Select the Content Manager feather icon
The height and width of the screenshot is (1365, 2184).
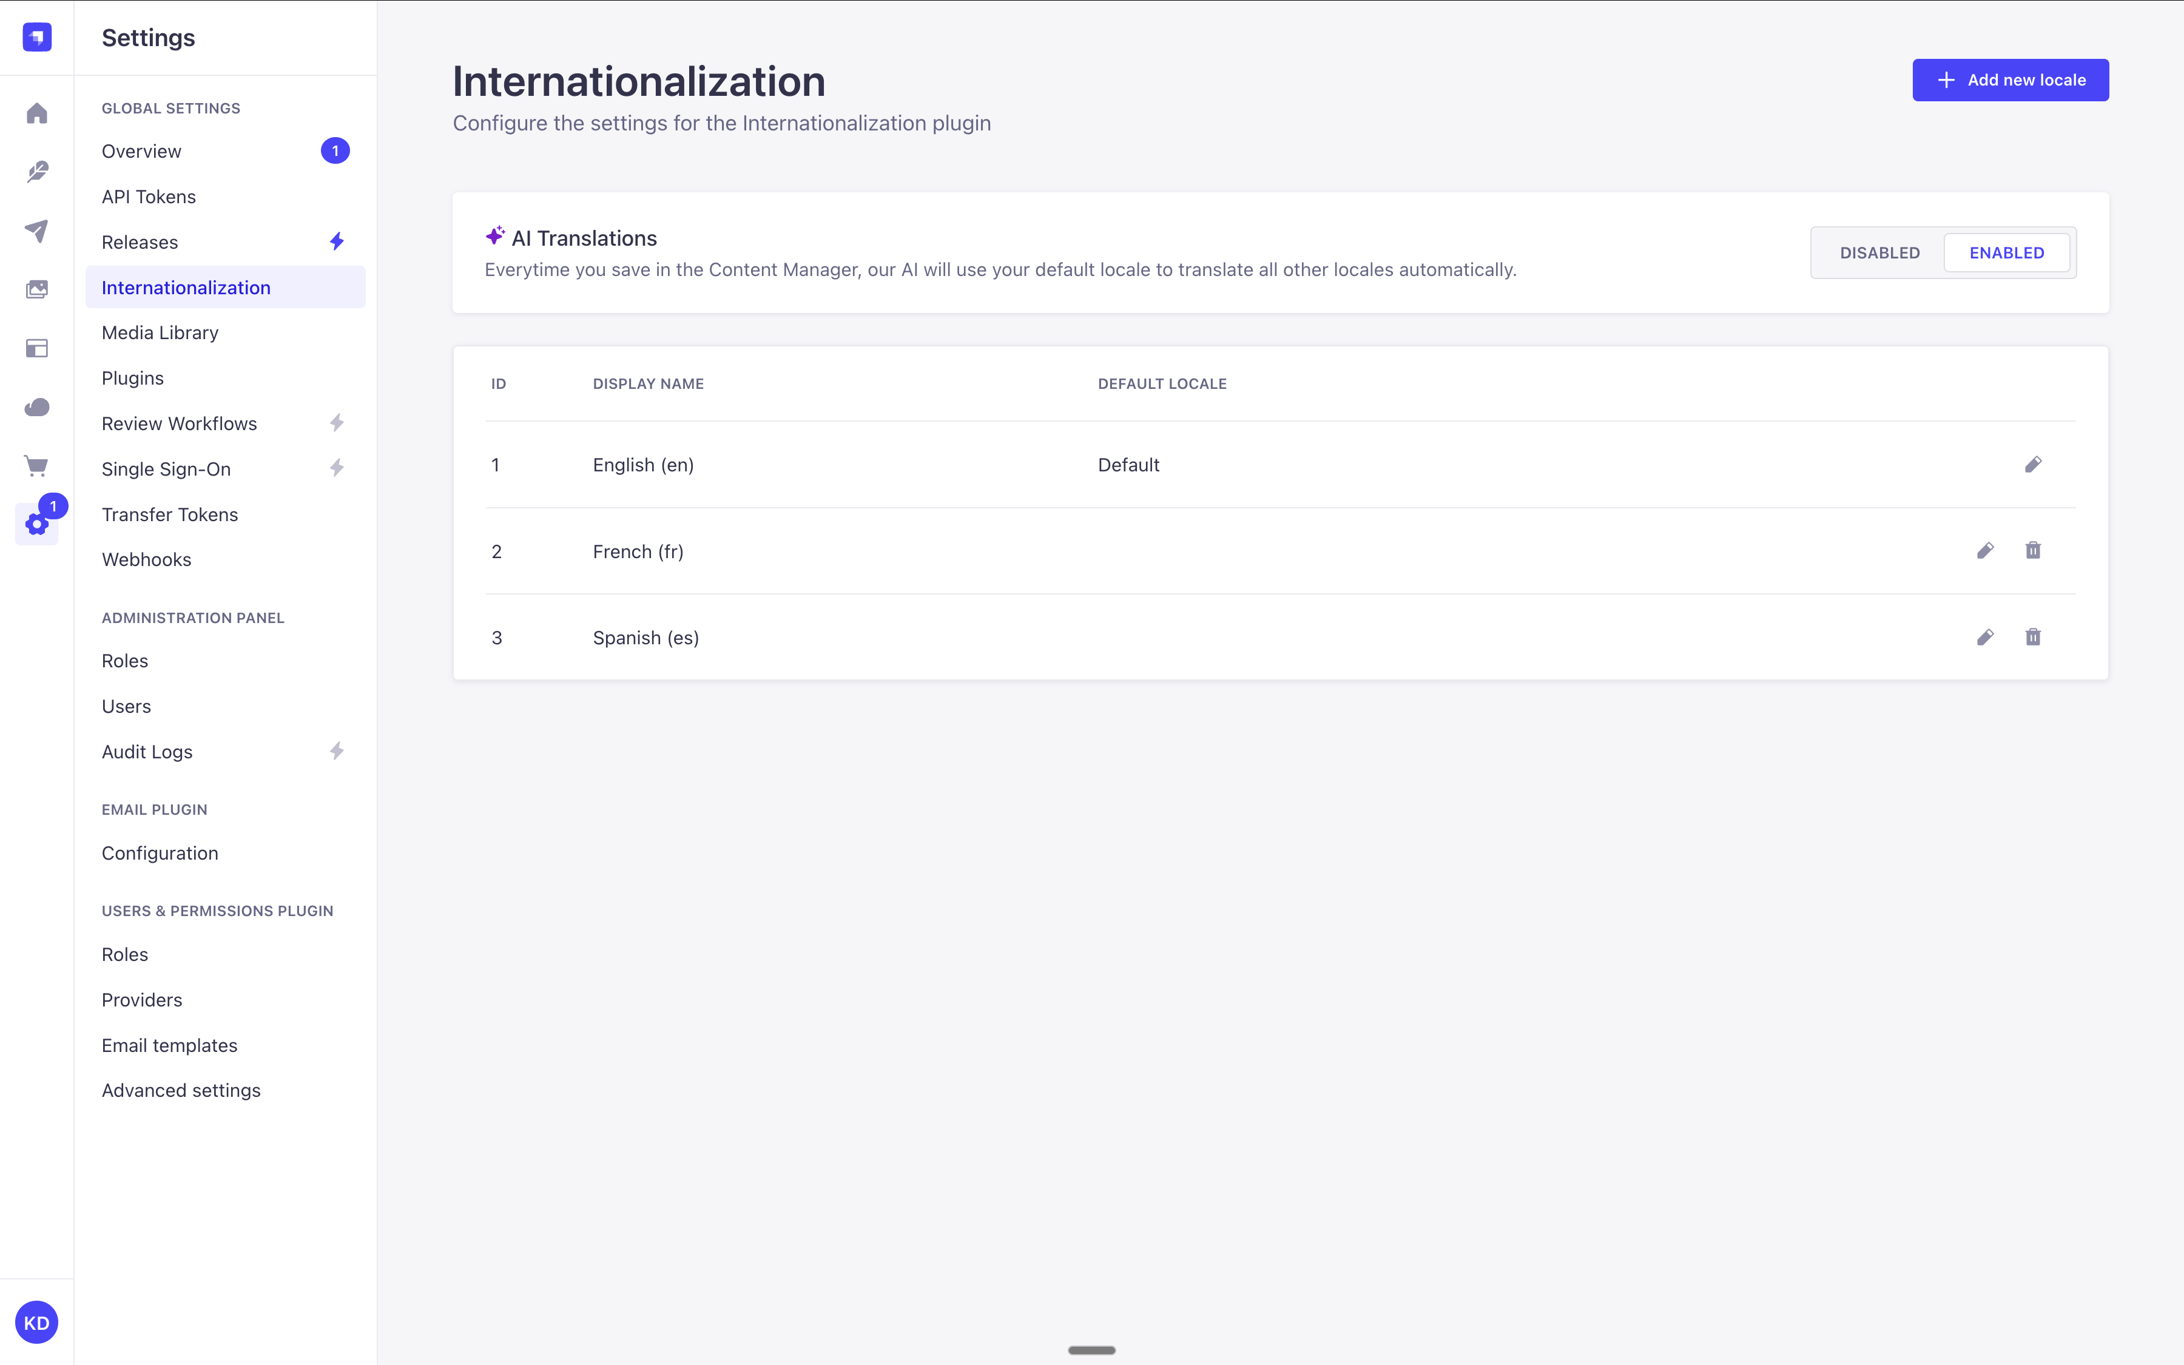click(x=37, y=172)
